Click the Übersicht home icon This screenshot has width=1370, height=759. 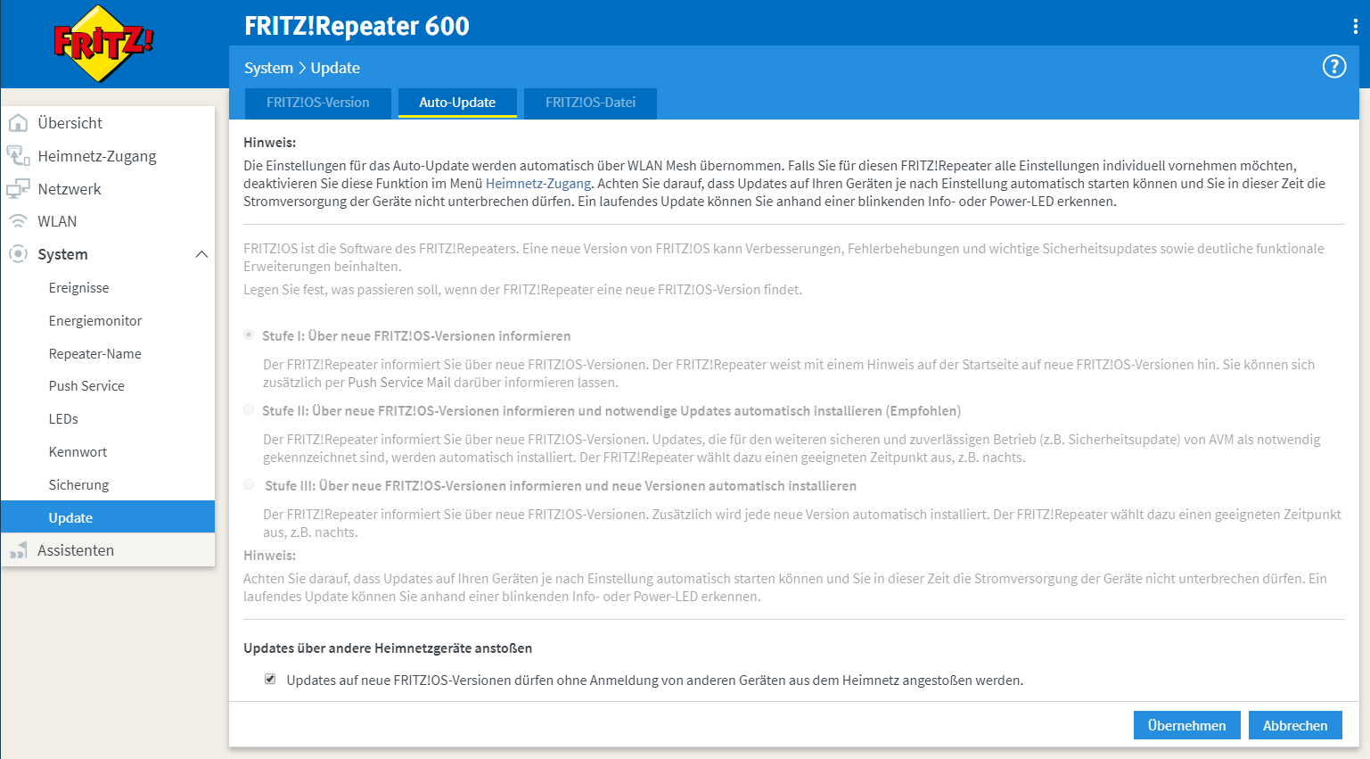(x=18, y=123)
